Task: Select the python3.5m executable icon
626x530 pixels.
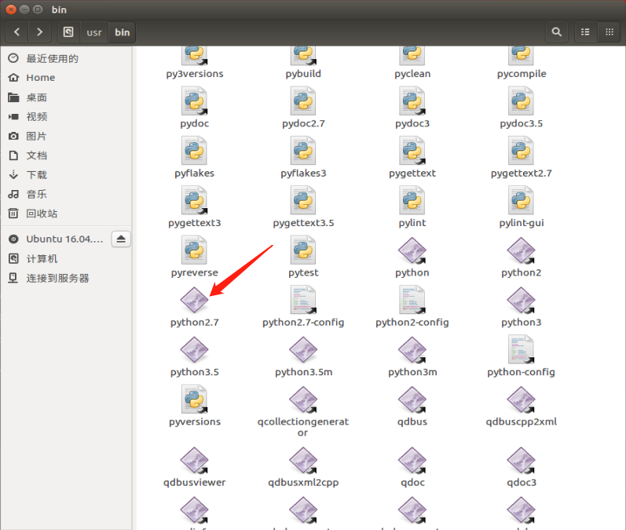Action: point(303,350)
